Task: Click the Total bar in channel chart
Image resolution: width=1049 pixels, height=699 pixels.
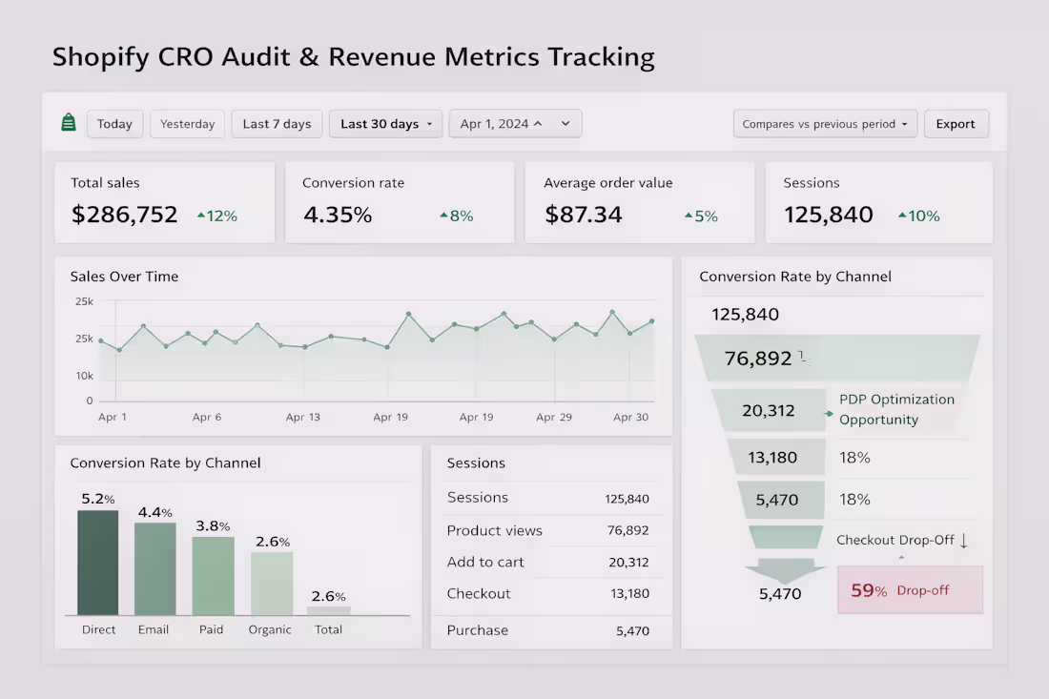Action: tap(328, 610)
